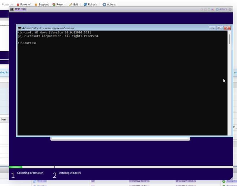237x186 pixels.
Task: Select the keyboard layout flag icon
Action: [213, 9]
